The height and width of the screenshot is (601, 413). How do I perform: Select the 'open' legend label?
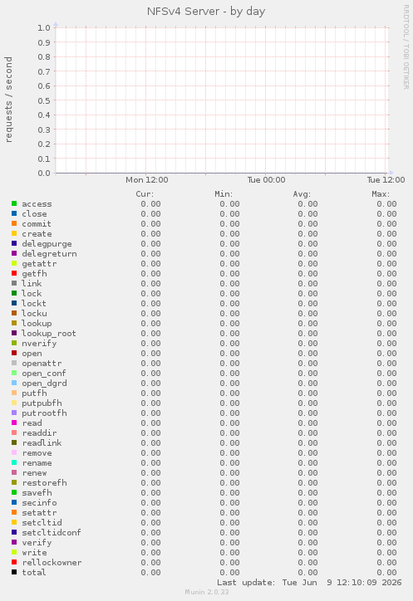coord(32,354)
